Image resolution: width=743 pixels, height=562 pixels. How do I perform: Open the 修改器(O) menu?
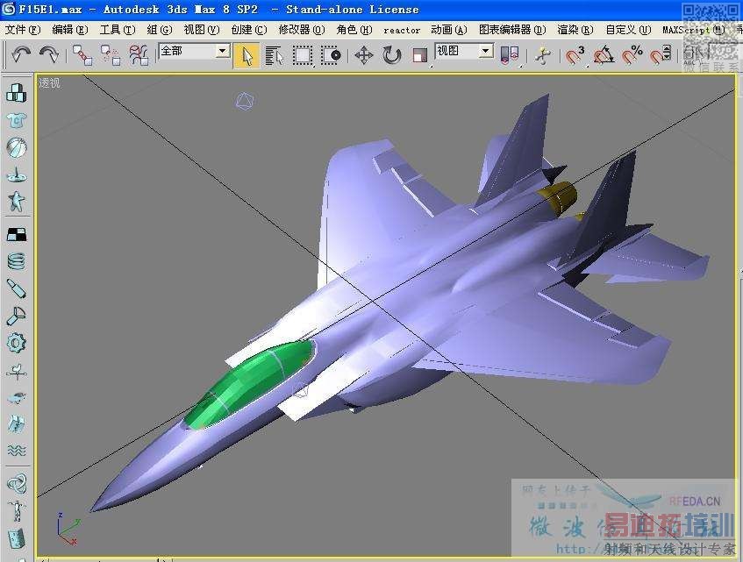point(302,30)
